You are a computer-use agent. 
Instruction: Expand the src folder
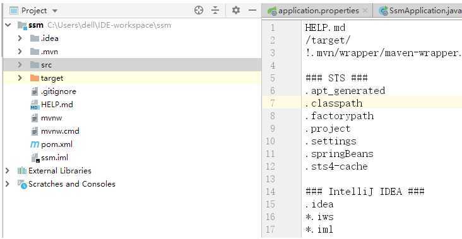20,65
